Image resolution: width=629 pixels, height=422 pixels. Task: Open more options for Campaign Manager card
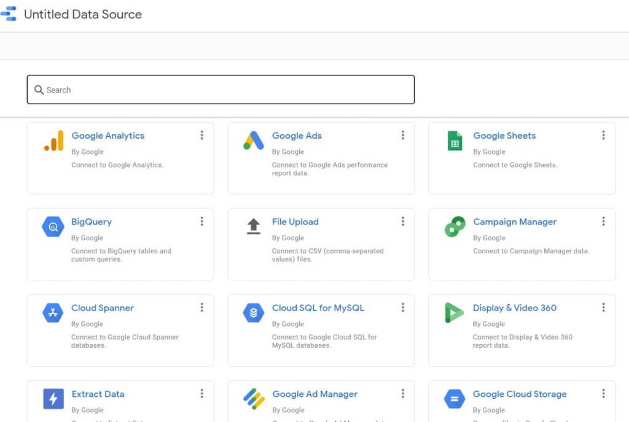coord(603,221)
